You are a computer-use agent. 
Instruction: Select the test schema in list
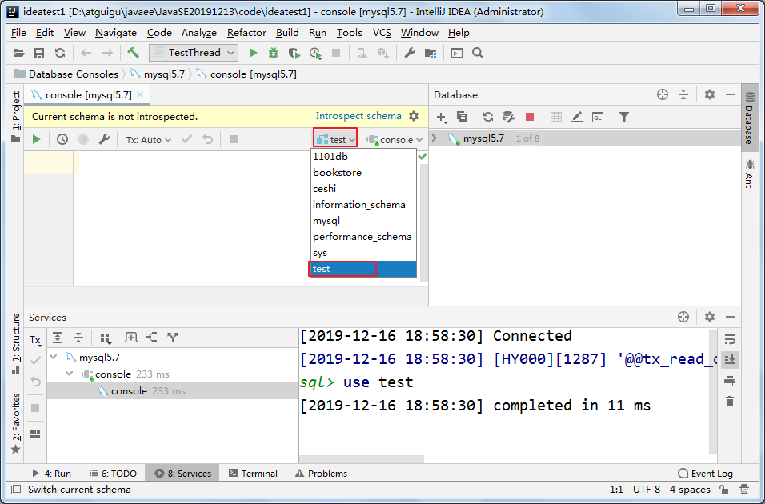tap(363, 269)
